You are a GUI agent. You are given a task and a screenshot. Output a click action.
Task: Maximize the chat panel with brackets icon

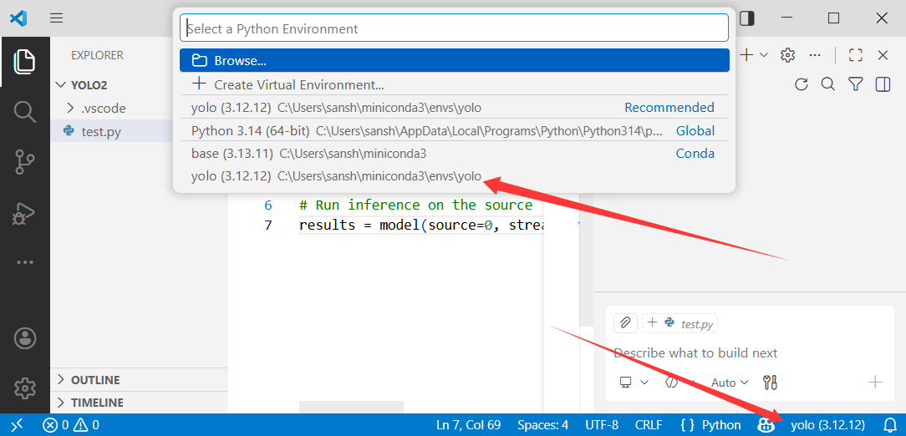[856, 55]
